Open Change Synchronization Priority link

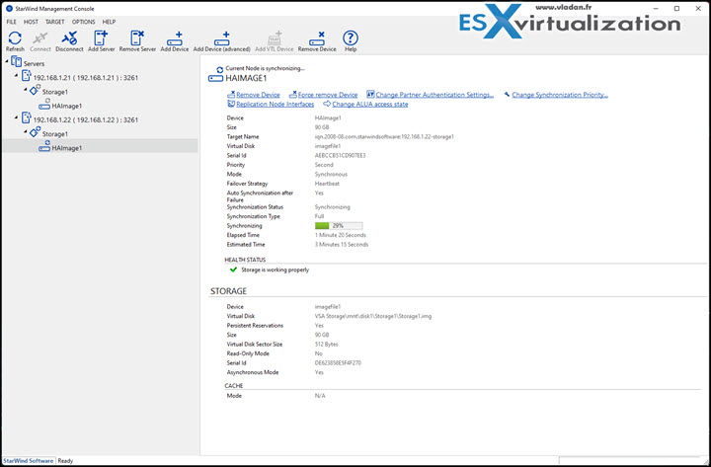[560, 95]
